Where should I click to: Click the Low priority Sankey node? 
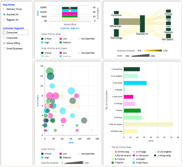[x=168, y=23]
